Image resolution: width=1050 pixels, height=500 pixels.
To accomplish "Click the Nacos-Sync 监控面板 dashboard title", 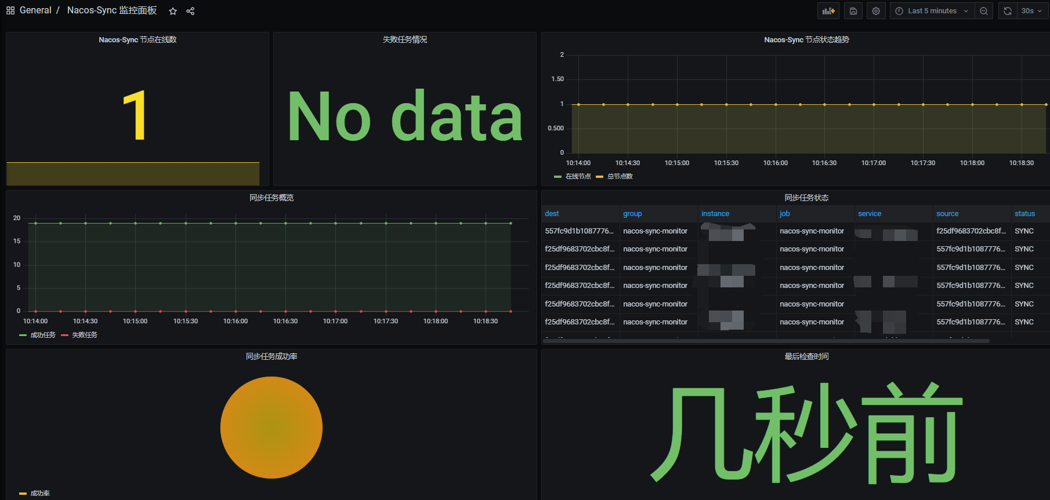I will (x=112, y=10).
